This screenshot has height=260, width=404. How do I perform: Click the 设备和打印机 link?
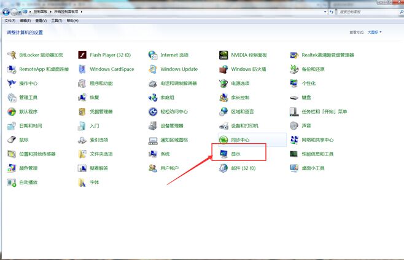click(245, 125)
